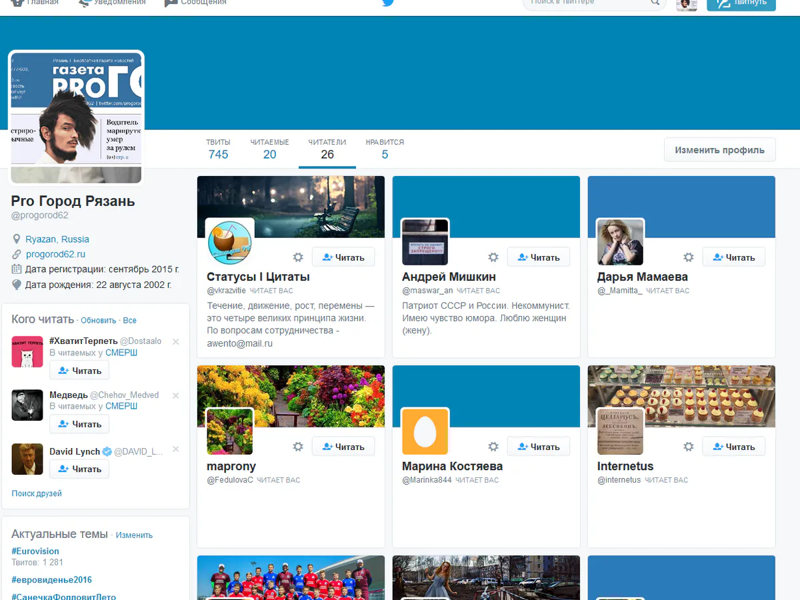Click Дарья Мамаева avatar photo

click(x=621, y=243)
